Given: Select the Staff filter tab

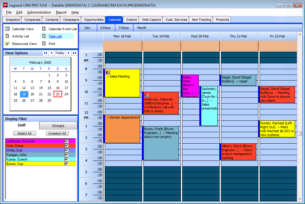Looking at the screenshot, I should [x=21, y=125].
